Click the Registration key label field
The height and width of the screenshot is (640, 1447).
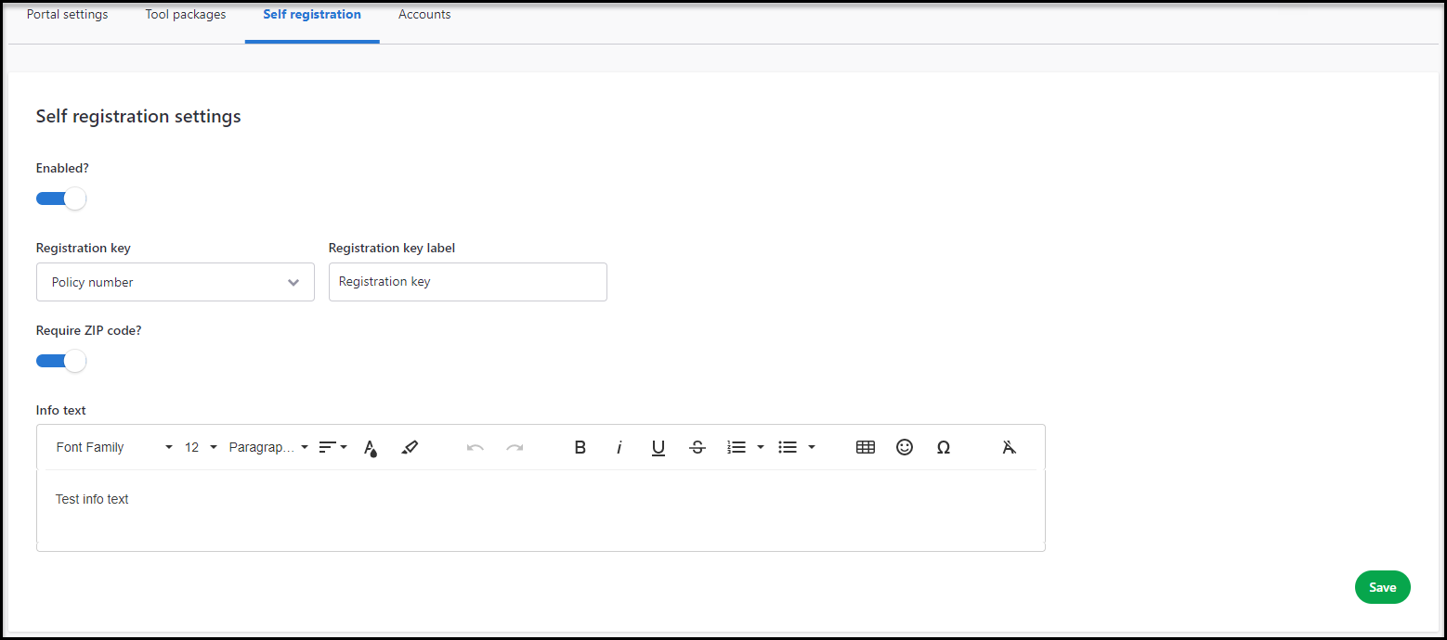(x=468, y=282)
